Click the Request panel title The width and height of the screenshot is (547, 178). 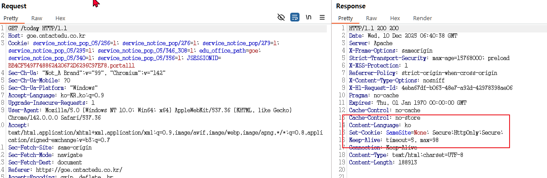pyautogui.click(x=14, y=6)
